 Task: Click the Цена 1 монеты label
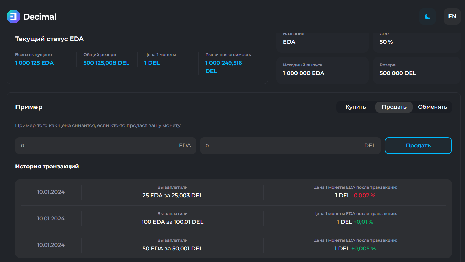point(160,55)
